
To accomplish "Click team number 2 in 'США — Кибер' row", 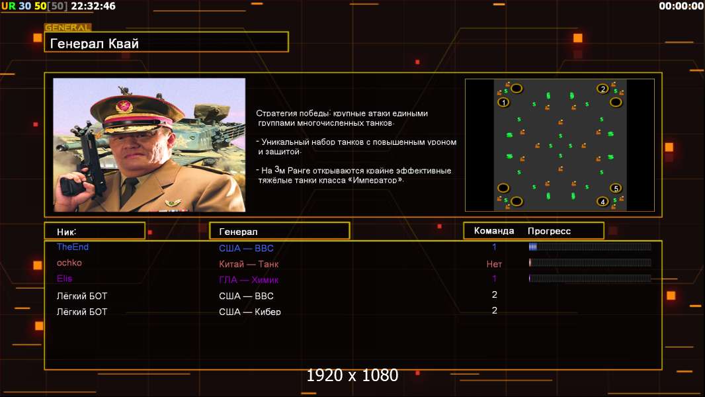I will 494,310.
